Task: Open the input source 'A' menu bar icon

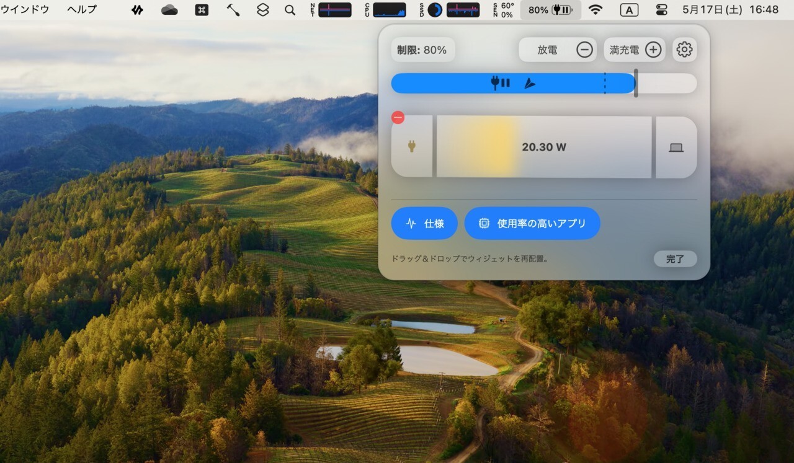Action: coord(629,10)
